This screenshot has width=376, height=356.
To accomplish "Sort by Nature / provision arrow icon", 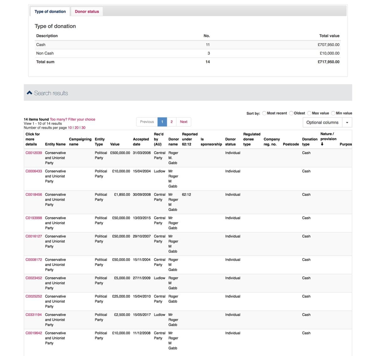I will 322,144.
